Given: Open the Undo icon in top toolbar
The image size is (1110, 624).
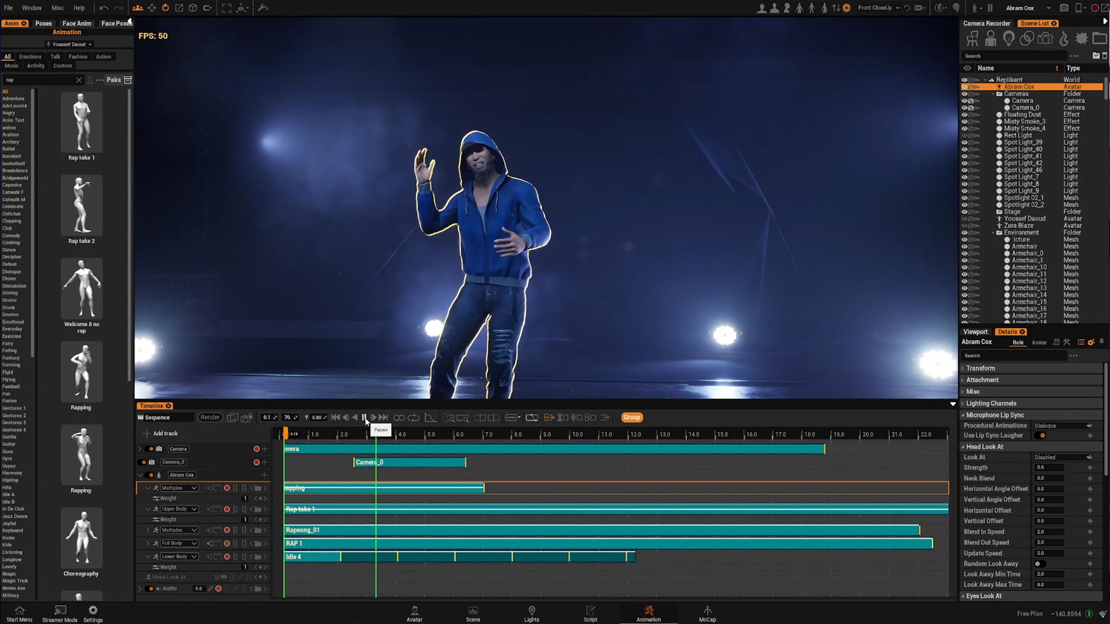Looking at the screenshot, I should [x=104, y=8].
